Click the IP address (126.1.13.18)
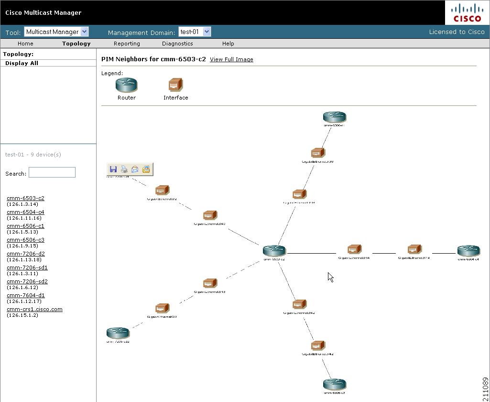The image size is (490, 402). (24, 260)
